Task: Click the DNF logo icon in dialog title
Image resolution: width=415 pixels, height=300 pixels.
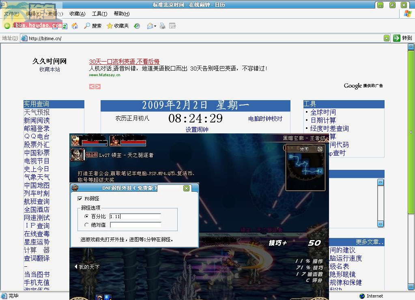Action: coord(75,188)
